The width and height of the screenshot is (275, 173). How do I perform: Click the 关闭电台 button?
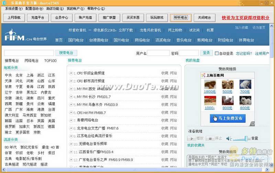[205, 18]
